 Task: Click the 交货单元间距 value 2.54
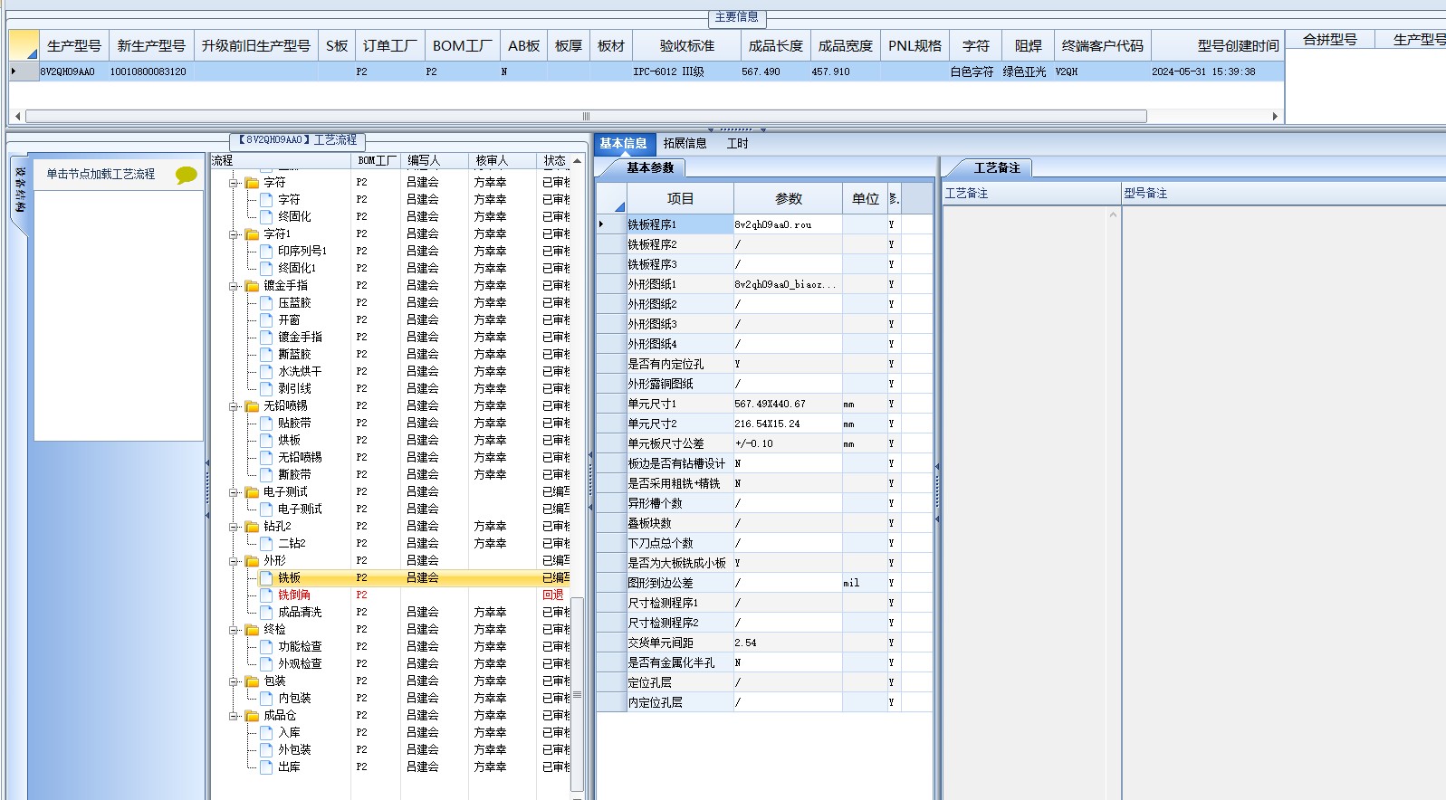[x=787, y=643]
